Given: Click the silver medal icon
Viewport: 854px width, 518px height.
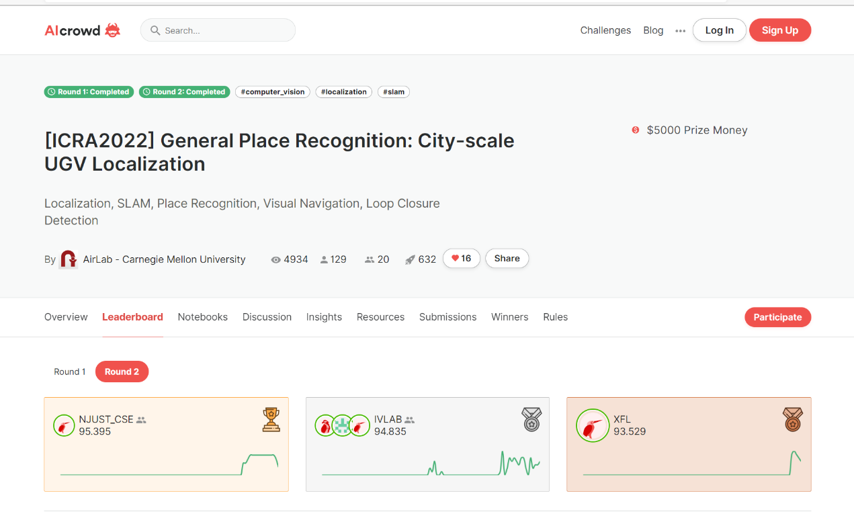Looking at the screenshot, I should pyautogui.click(x=531, y=419).
